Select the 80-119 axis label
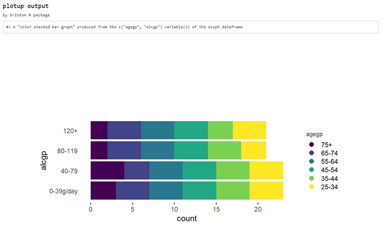382x227 pixels. coord(67,151)
